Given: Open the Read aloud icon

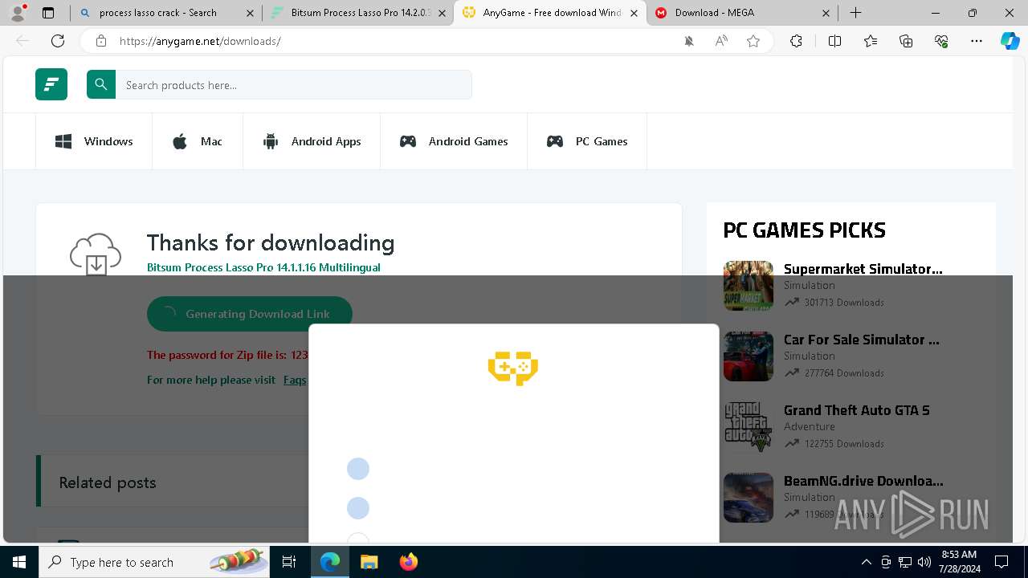Looking at the screenshot, I should click(721, 41).
